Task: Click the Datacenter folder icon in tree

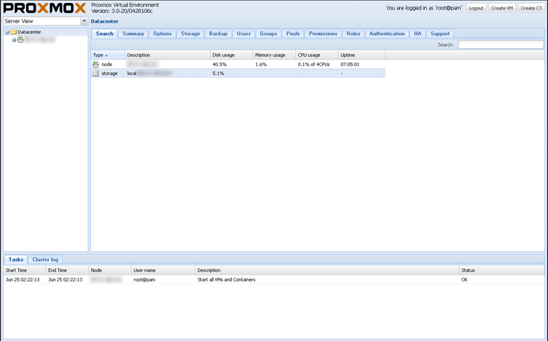Action: (14, 32)
